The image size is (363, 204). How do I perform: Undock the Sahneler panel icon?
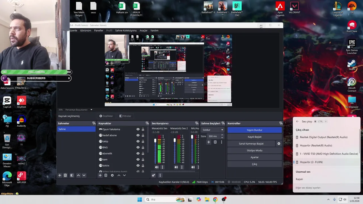click(94, 123)
